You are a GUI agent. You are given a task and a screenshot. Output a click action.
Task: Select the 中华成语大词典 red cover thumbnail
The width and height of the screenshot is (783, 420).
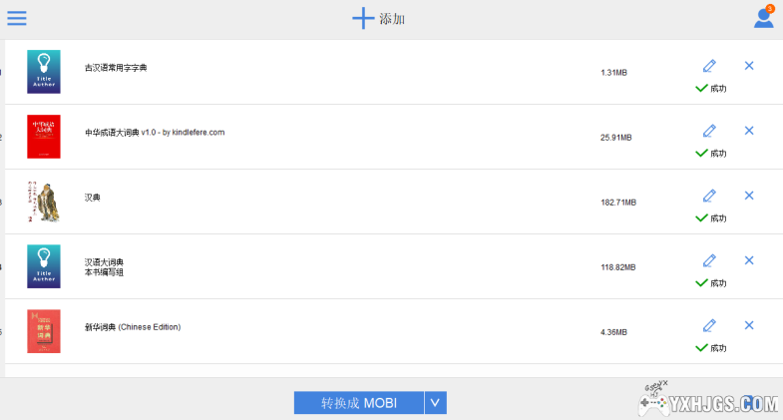point(44,137)
